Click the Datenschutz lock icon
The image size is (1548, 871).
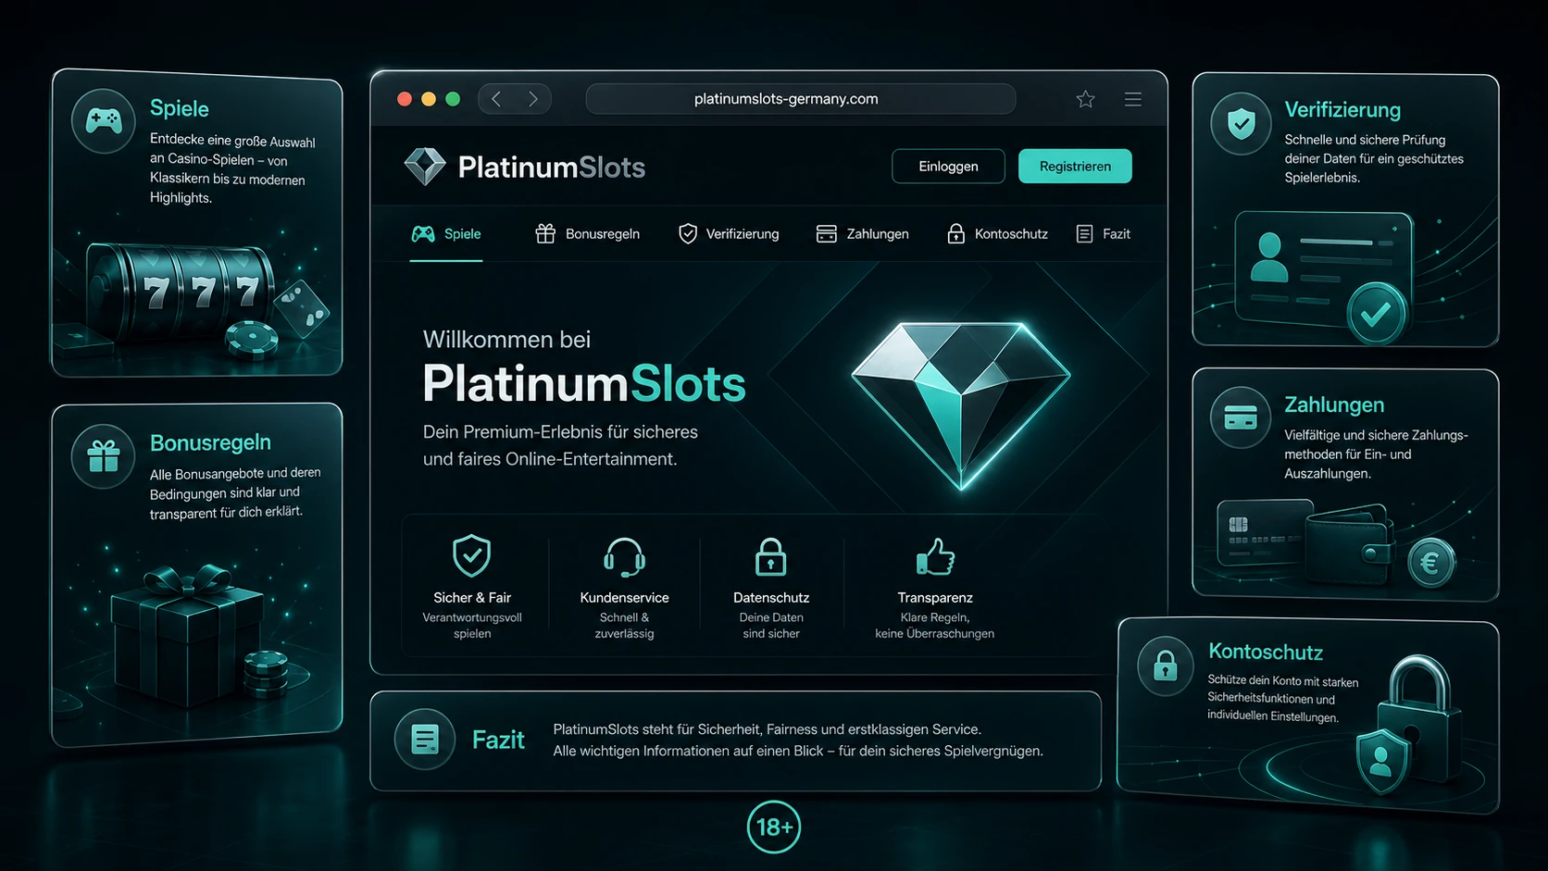[771, 557]
